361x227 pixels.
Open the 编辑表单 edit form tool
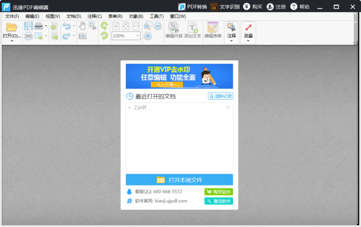[x=213, y=30]
